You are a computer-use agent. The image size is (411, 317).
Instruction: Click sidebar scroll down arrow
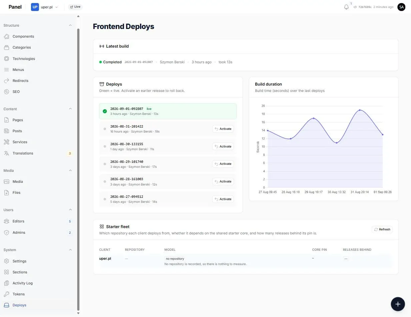(x=78, y=313)
